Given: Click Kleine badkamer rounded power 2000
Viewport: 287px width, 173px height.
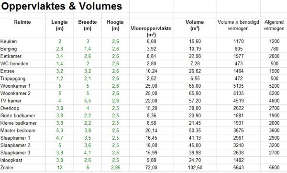Looking at the screenshot, I should (274, 123).
